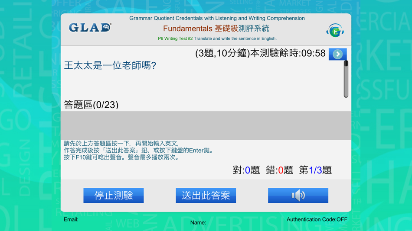The width and height of the screenshot is (412, 231).
Task: Click the Email: label at bottom
Action: point(71,219)
